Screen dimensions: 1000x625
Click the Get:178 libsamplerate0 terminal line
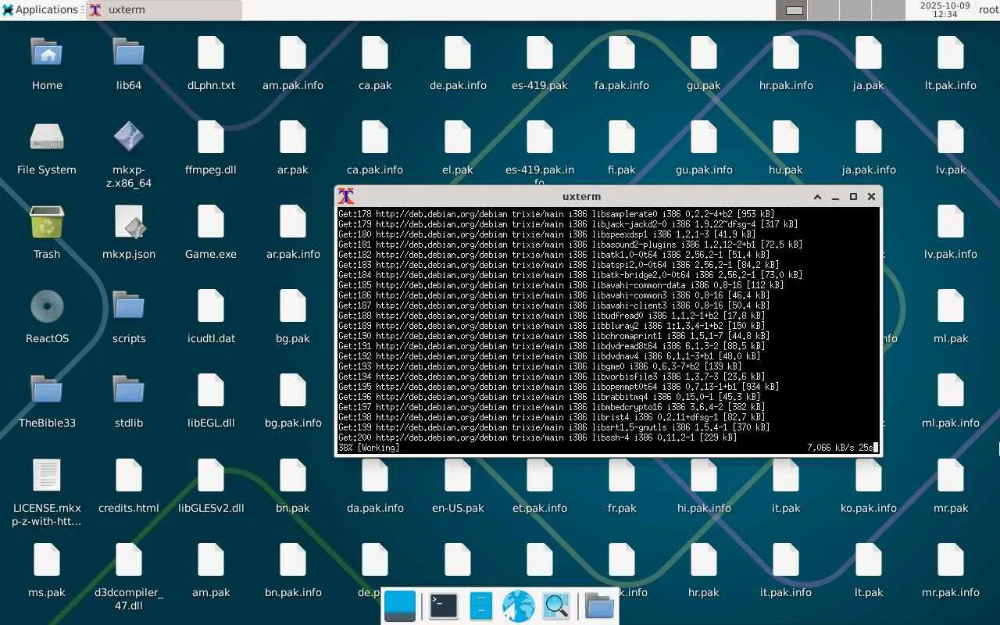pos(556,213)
